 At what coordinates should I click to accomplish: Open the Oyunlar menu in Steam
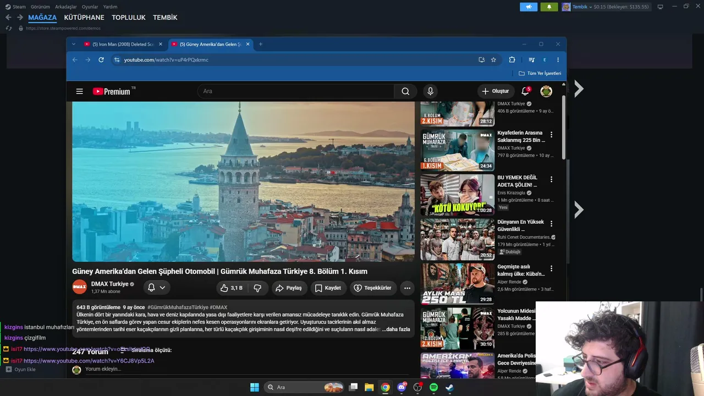point(90,7)
